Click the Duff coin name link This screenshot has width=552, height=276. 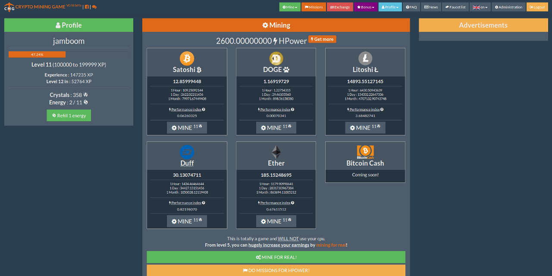pyautogui.click(x=187, y=163)
